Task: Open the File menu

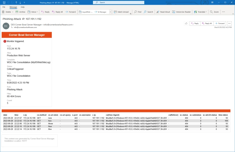Action: (4, 7)
